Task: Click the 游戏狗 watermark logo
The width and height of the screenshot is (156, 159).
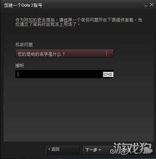Action: tap(131, 148)
